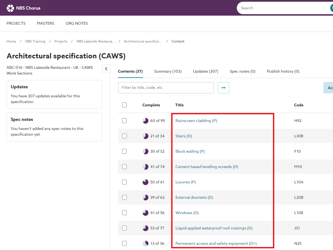Sort by the Title column header

pos(179,105)
